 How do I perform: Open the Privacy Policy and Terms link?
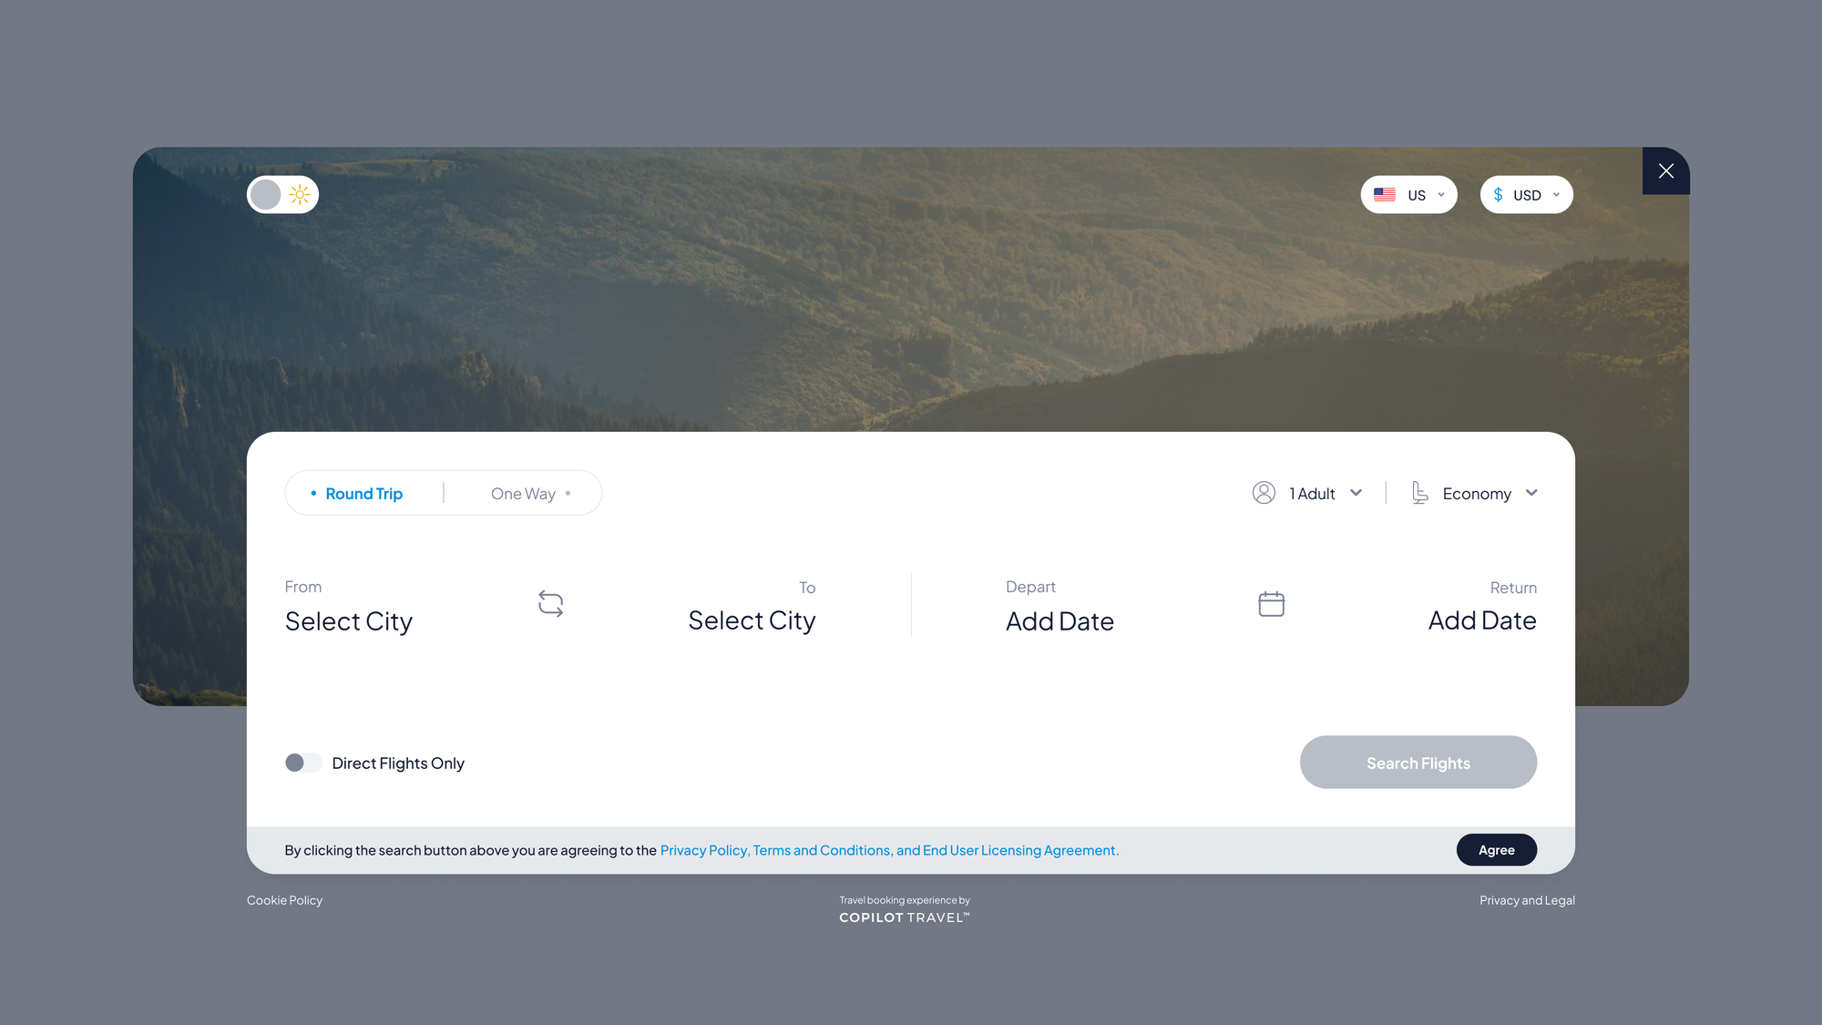889,850
